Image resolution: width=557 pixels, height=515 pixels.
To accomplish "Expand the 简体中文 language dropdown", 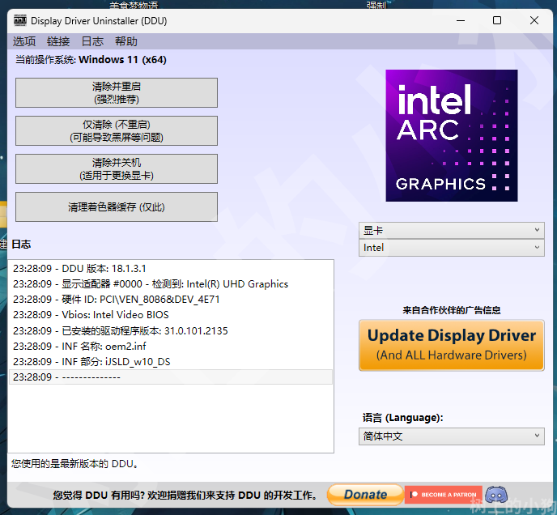I will click(x=452, y=436).
